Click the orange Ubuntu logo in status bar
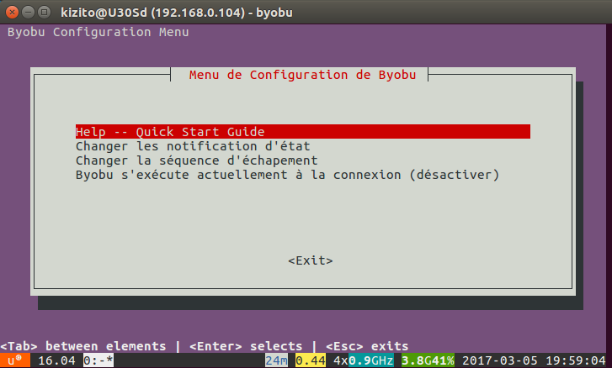The width and height of the screenshot is (612, 368). coord(14,360)
